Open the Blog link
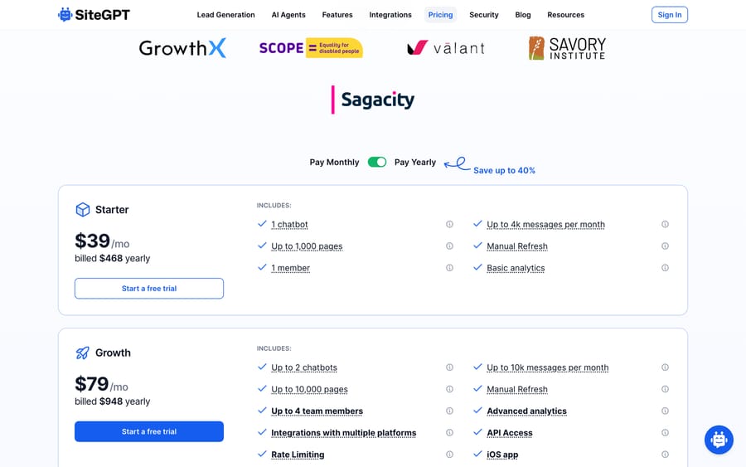 [523, 15]
